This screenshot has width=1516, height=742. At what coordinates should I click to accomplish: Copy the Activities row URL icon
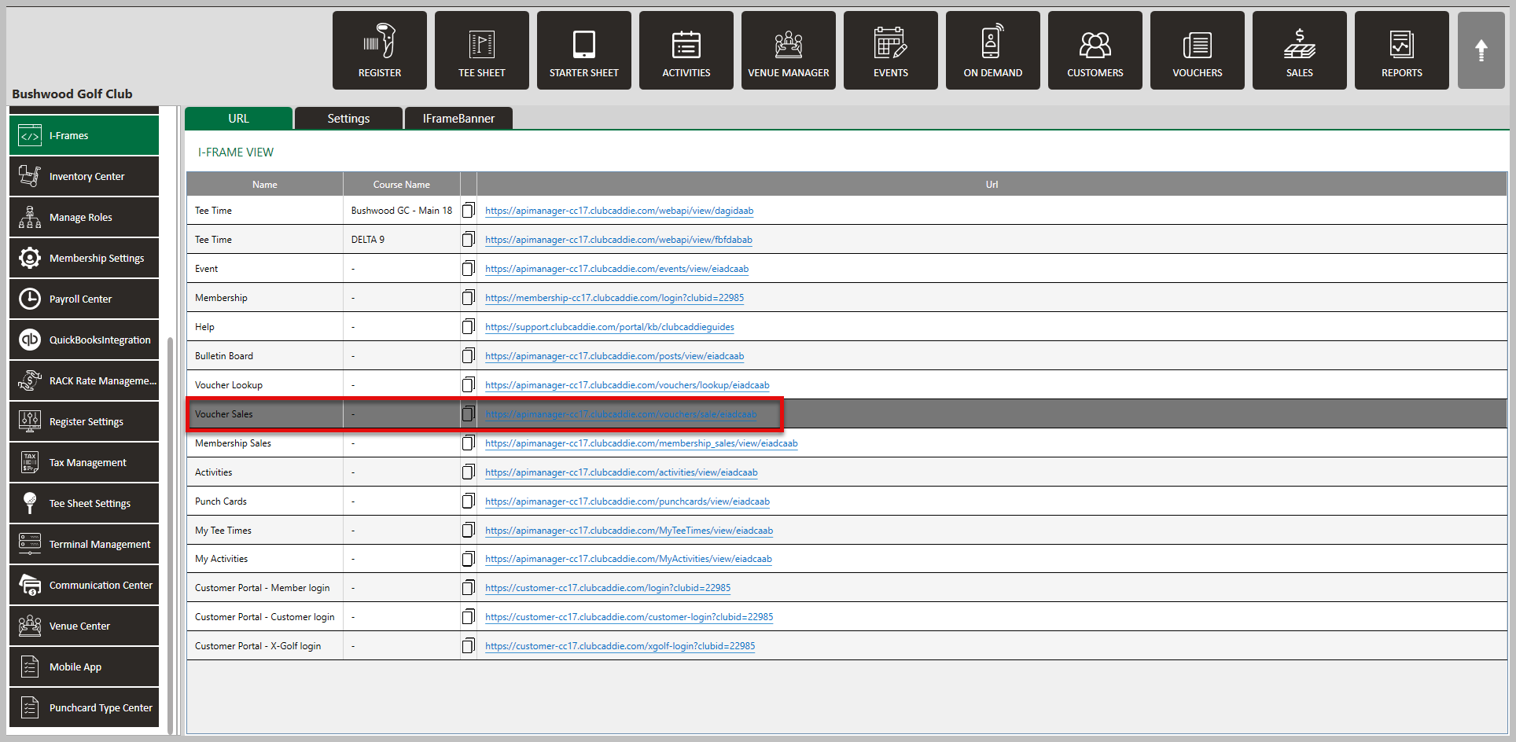(469, 472)
